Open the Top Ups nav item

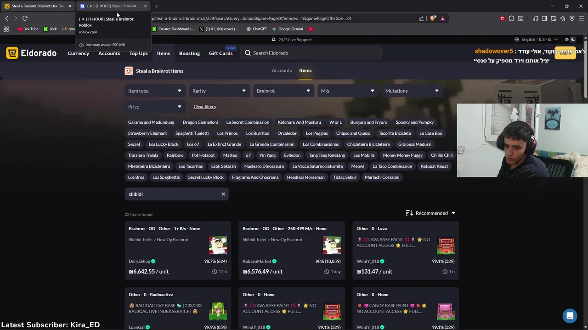138,53
